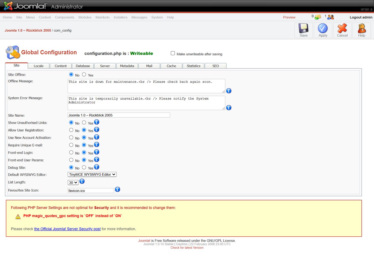Image resolution: width=374 pixels, height=257 pixels.
Task: Click info icon beside List Length
Action: pos(82,181)
